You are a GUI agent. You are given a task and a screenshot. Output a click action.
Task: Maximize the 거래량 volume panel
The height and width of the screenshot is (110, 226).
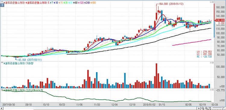[212, 63]
